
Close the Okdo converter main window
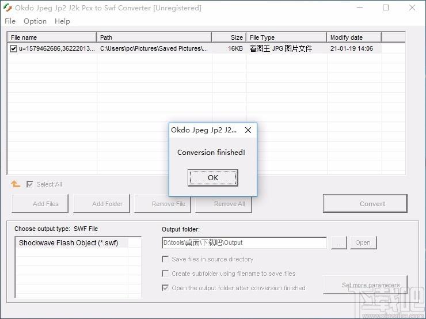[x=412, y=8]
